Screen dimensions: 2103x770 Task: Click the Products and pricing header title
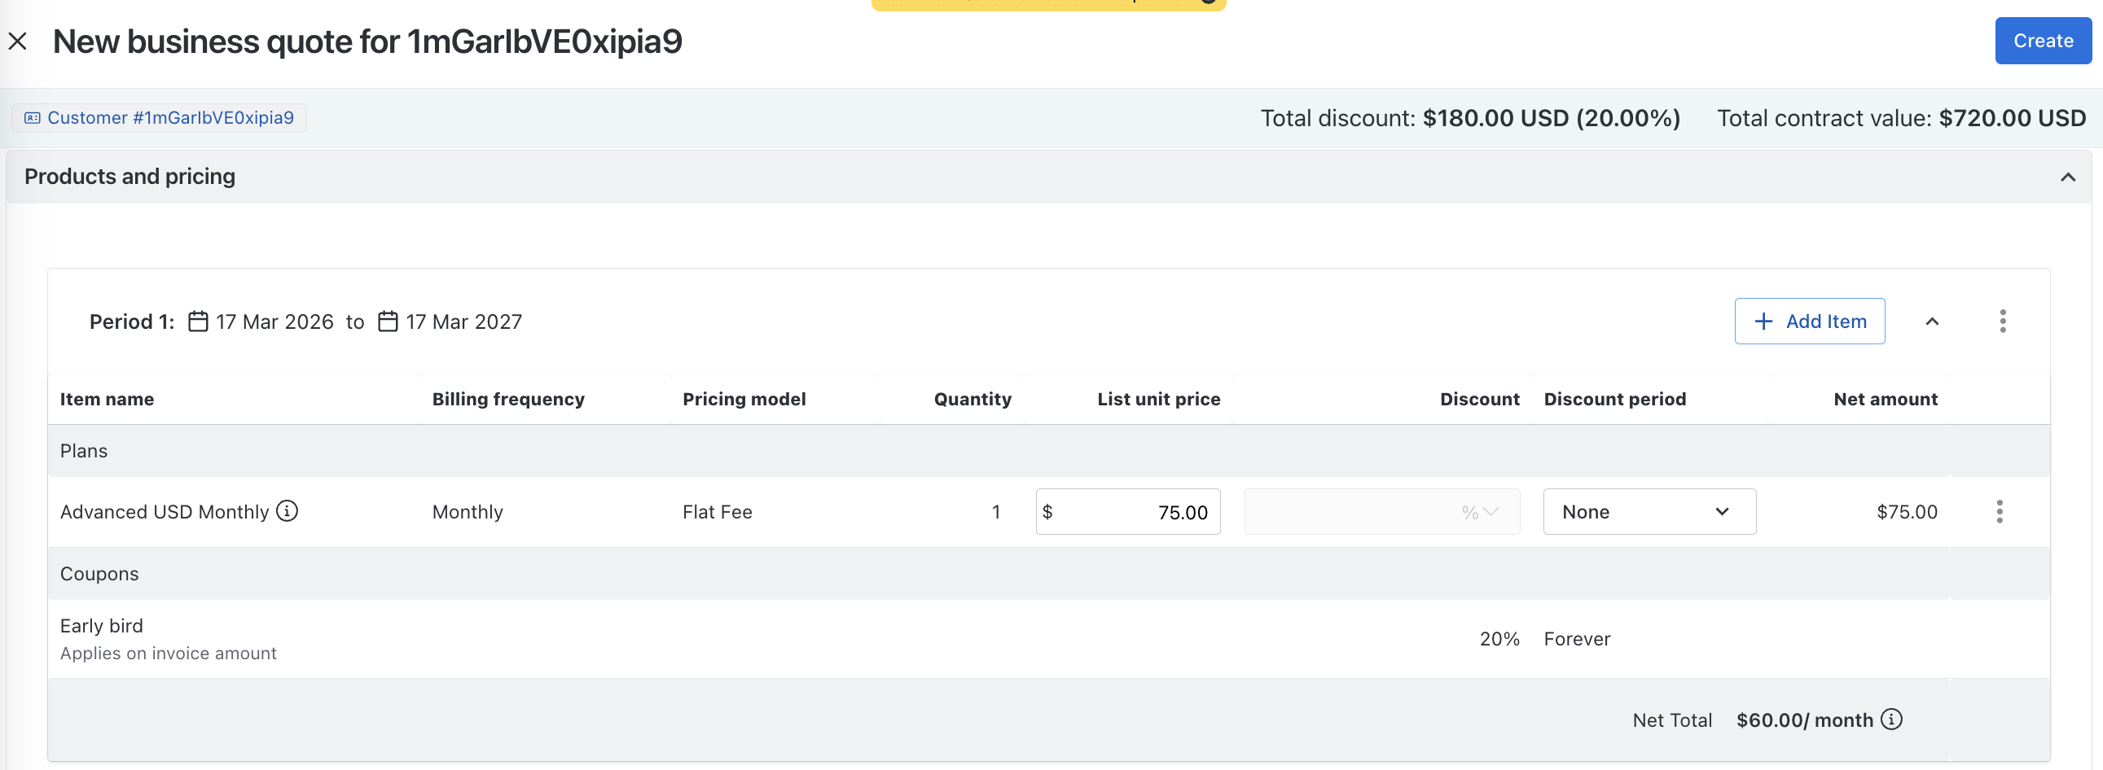[130, 177]
